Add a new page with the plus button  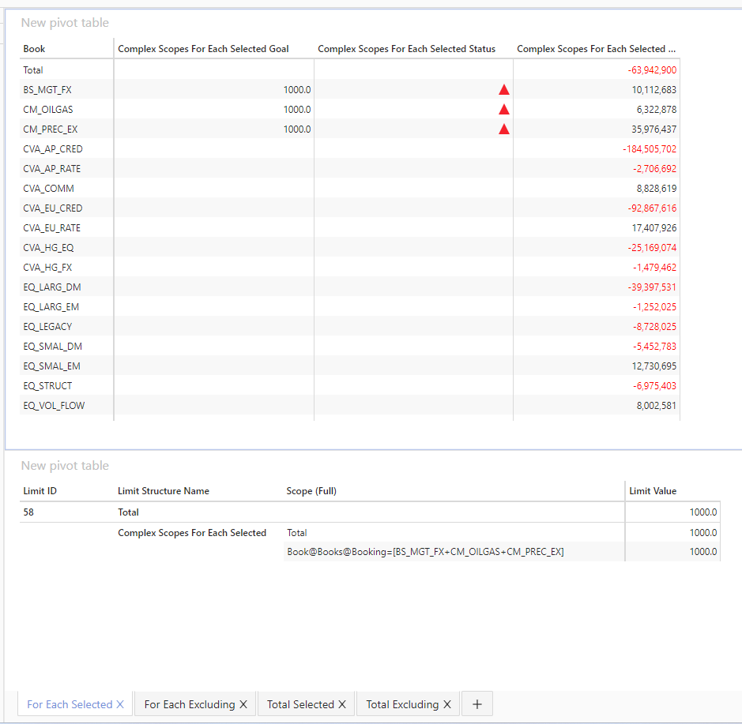pyautogui.click(x=477, y=704)
